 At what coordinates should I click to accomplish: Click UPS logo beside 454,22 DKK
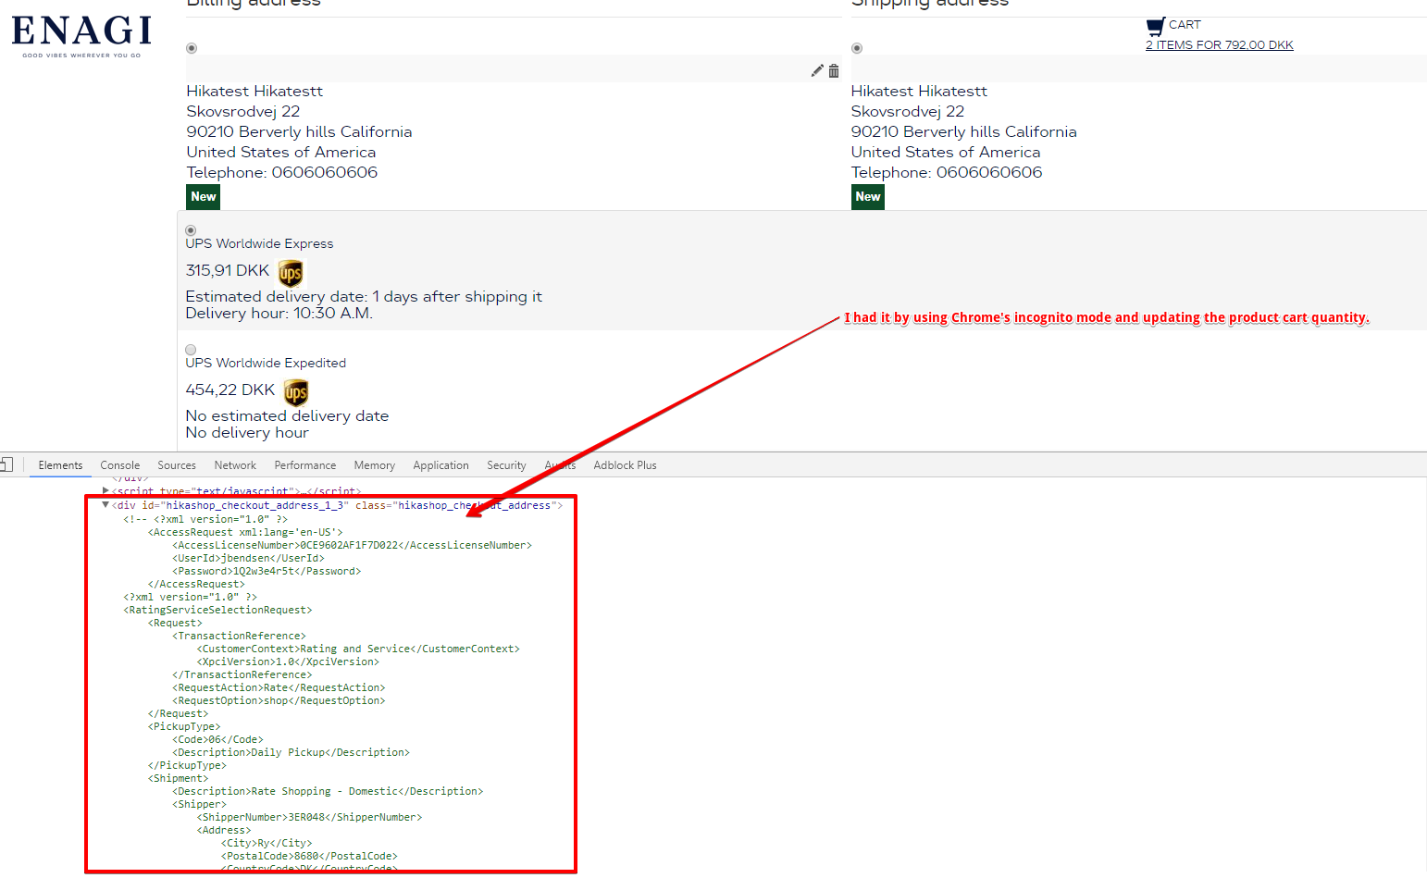coord(296,392)
